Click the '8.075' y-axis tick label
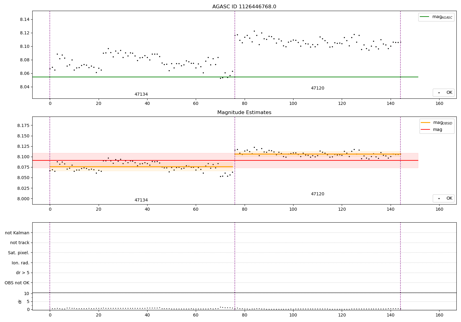Viewport: 461px width, 322px height. [x=24, y=167]
